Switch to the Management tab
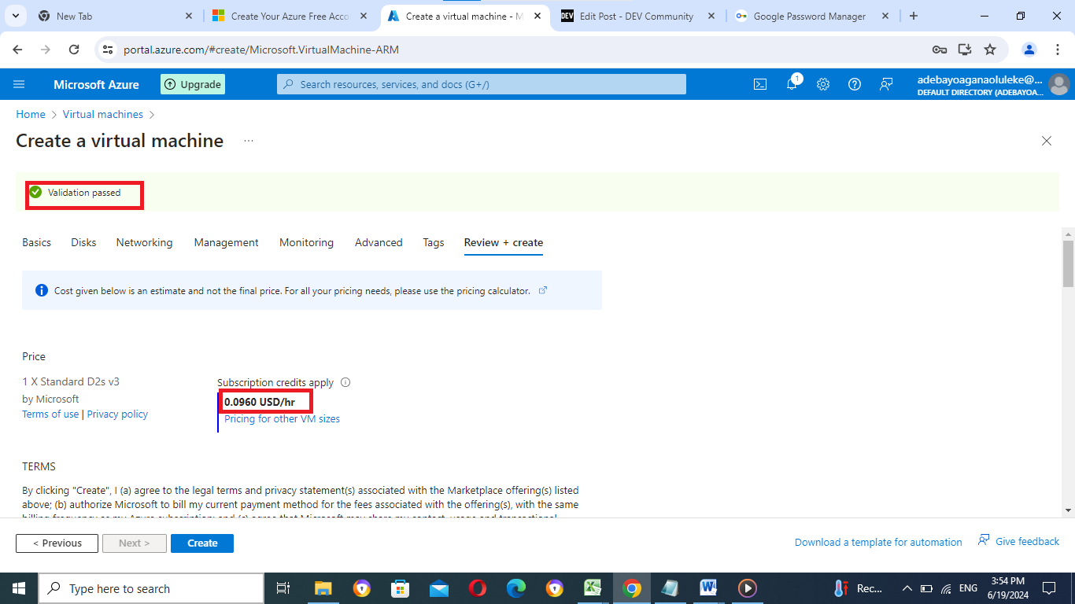Viewport: 1075px width, 604px height. [226, 242]
